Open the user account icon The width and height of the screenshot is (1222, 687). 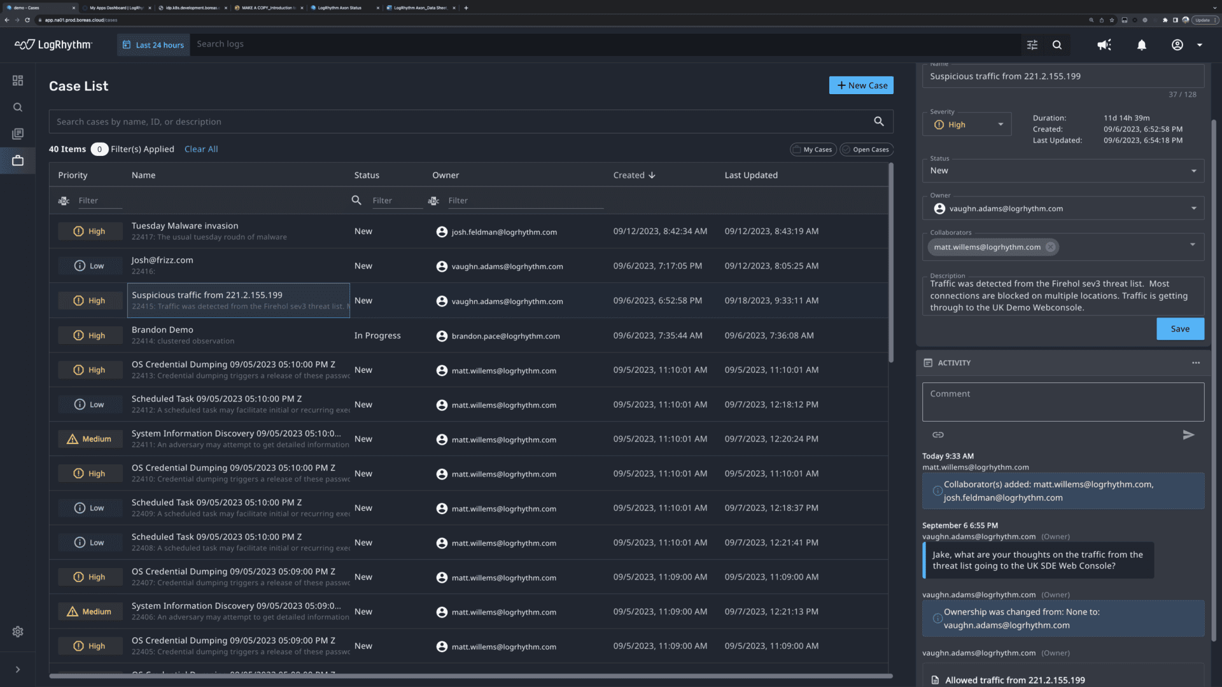click(x=1177, y=45)
